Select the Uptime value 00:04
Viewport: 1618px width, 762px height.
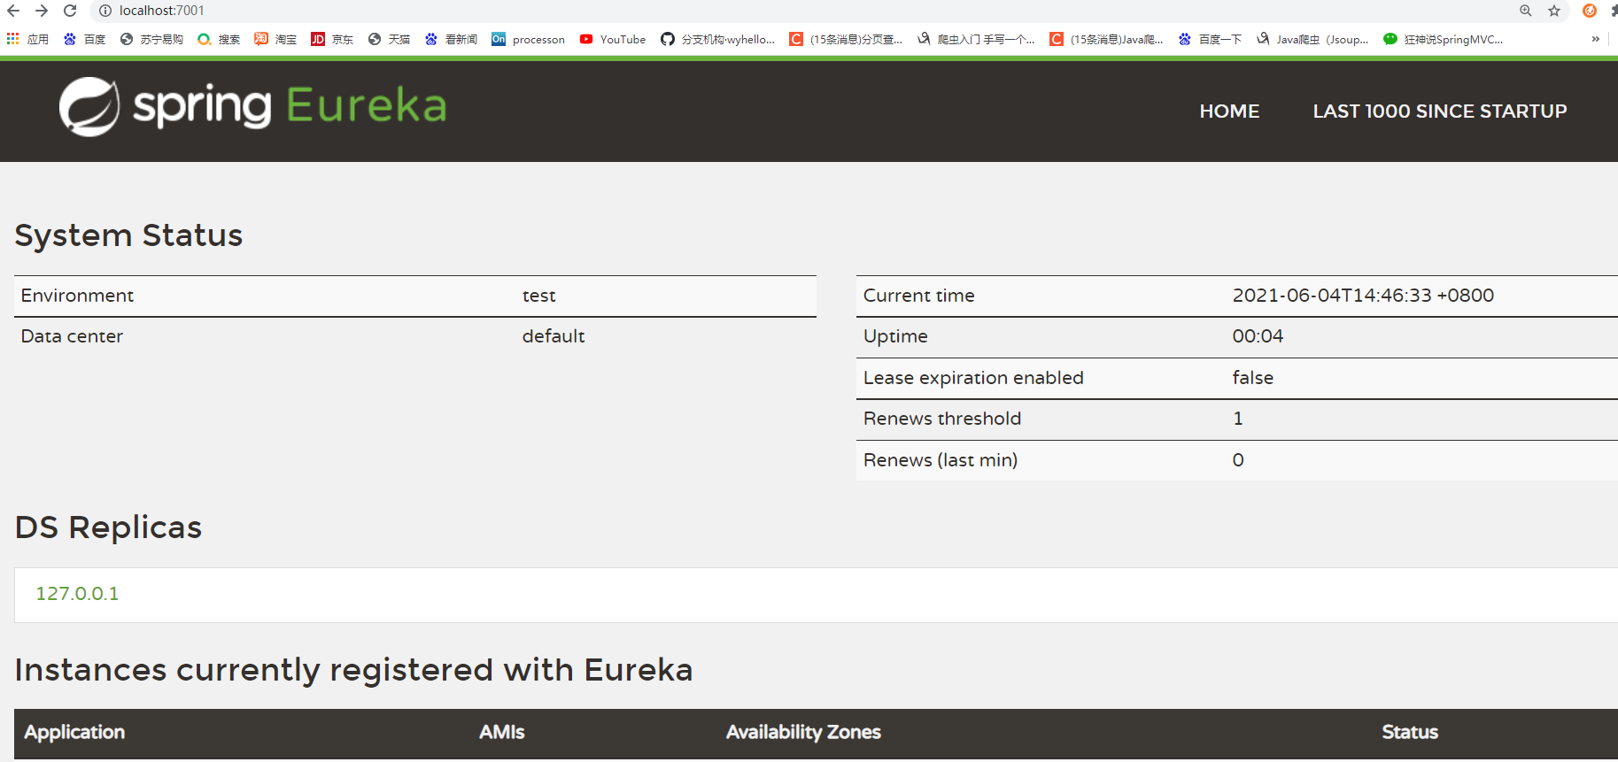pyautogui.click(x=1258, y=336)
